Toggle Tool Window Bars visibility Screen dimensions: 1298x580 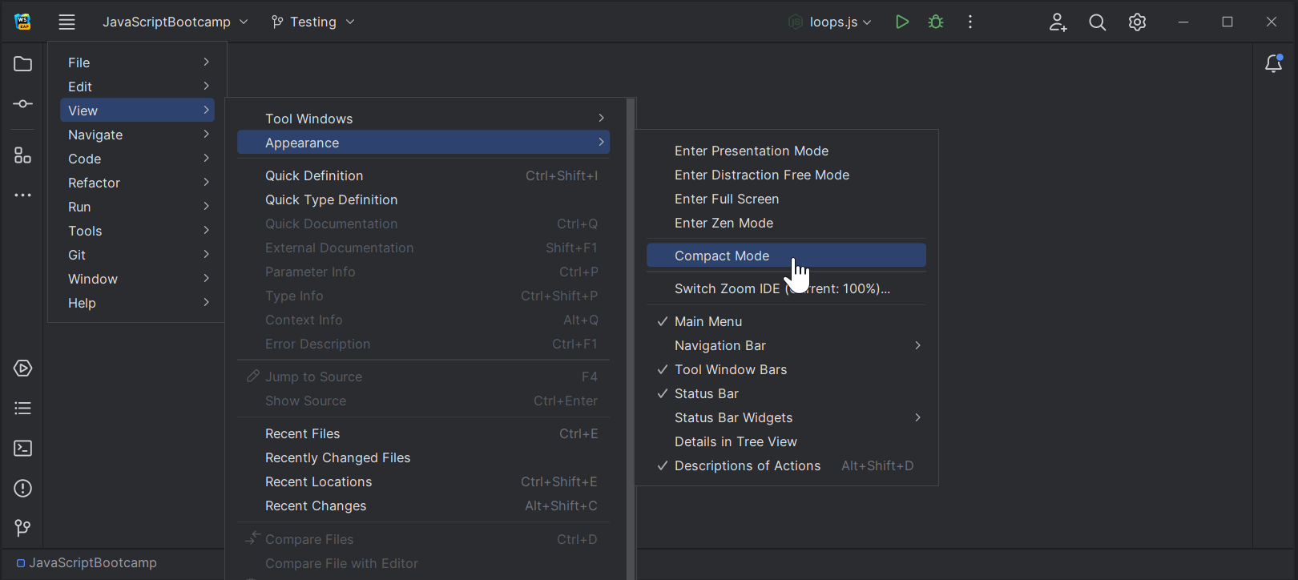point(730,369)
